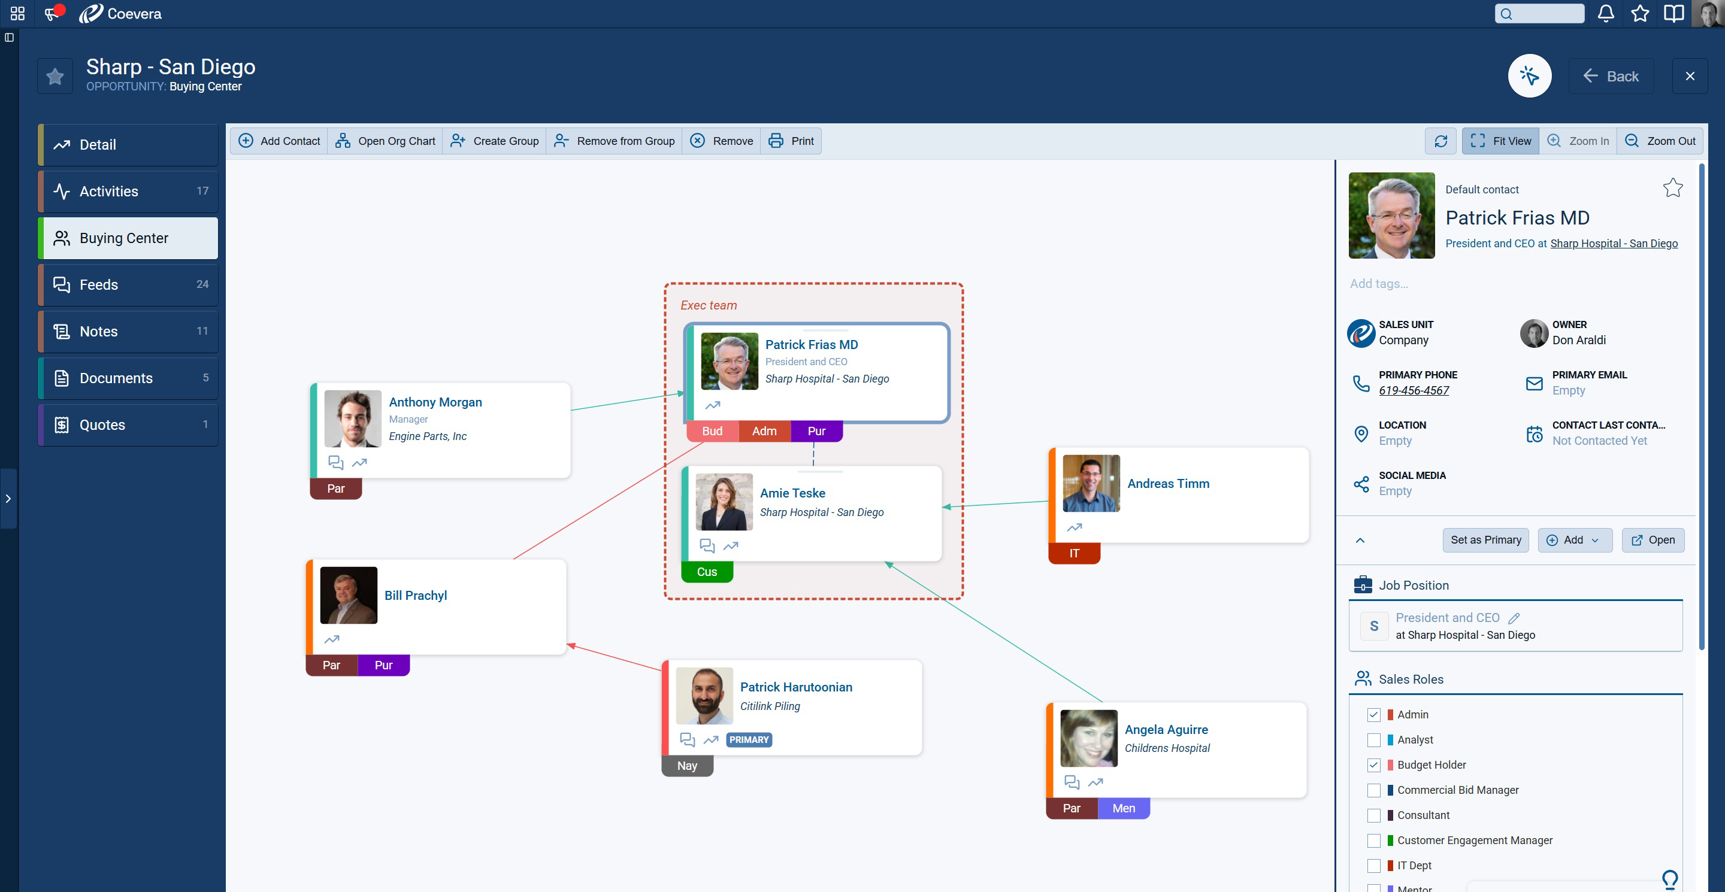Open the apps grid icon
The height and width of the screenshot is (892, 1725).
click(17, 14)
